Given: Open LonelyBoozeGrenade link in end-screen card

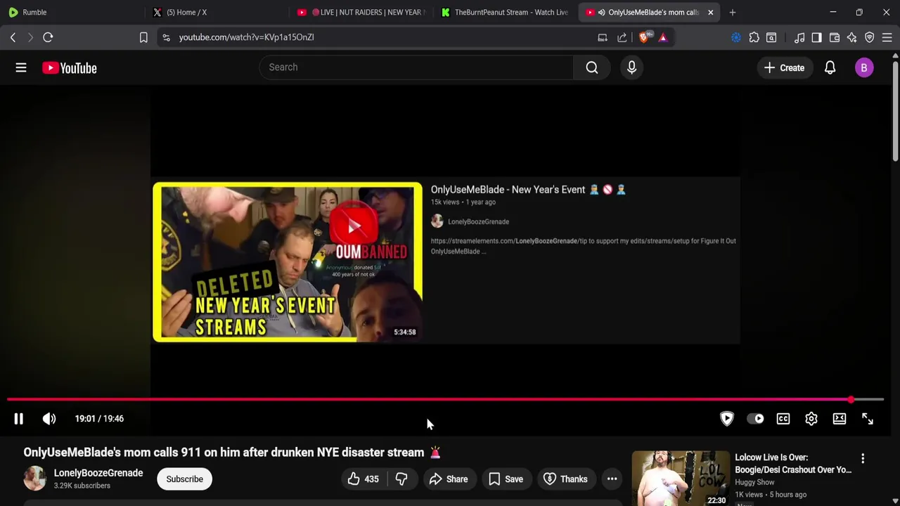Looking at the screenshot, I should coord(478,221).
